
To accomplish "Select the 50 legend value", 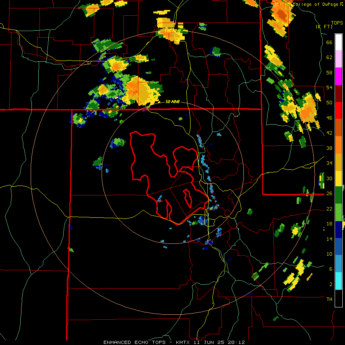I will tap(329, 103).
